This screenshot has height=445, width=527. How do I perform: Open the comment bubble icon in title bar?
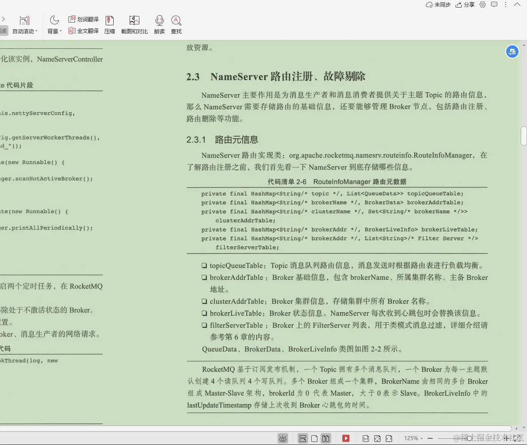pyautogui.click(x=494, y=4)
